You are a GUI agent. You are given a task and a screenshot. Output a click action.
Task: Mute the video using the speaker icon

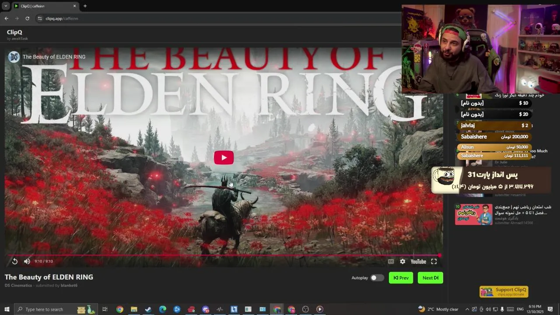pyautogui.click(x=27, y=261)
